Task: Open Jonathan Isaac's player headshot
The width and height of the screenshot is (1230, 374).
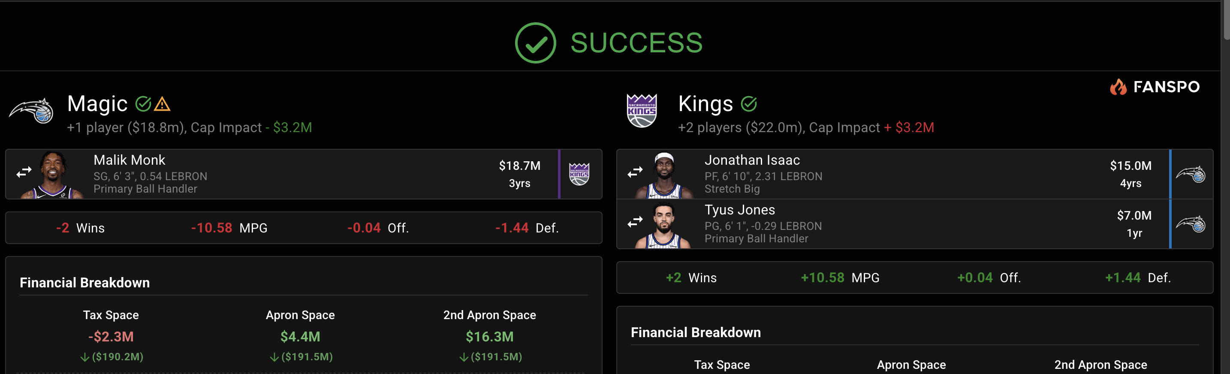Action: pyautogui.click(x=664, y=176)
